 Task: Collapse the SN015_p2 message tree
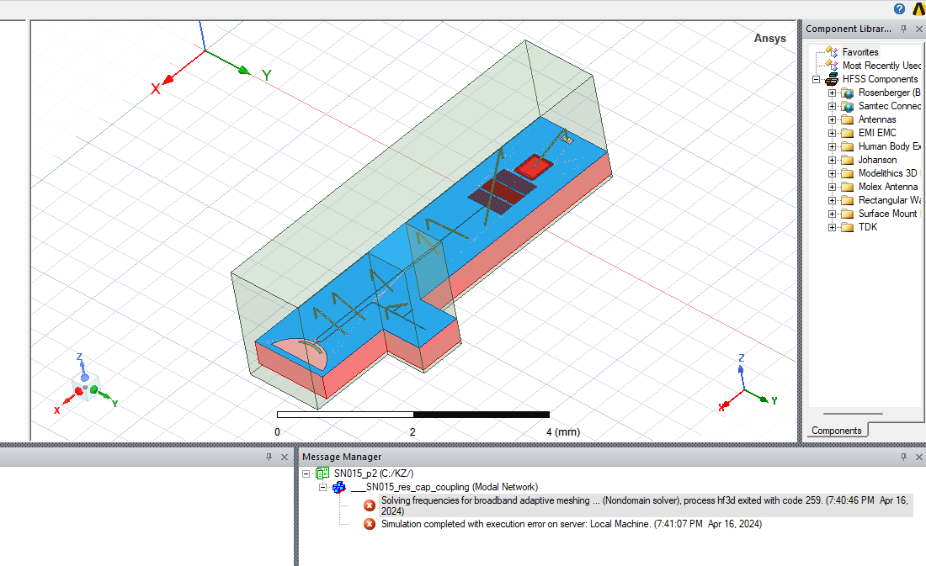pos(306,473)
